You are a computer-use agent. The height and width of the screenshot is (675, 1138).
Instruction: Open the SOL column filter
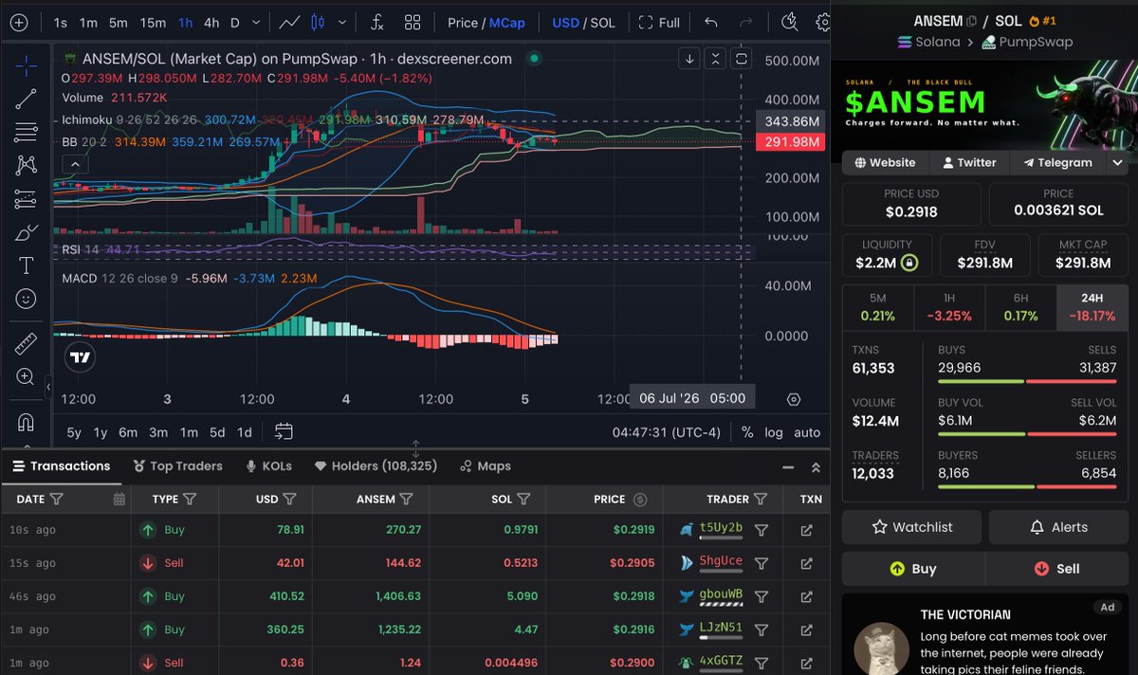pyautogui.click(x=523, y=499)
